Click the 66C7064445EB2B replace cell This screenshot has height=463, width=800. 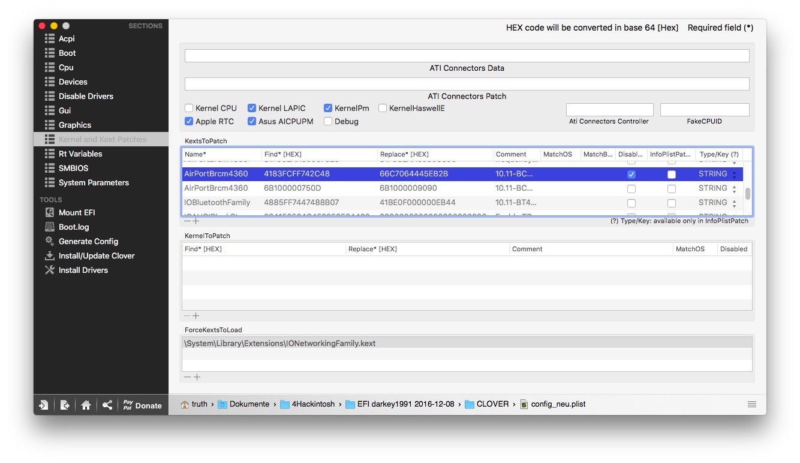(x=414, y=174)
